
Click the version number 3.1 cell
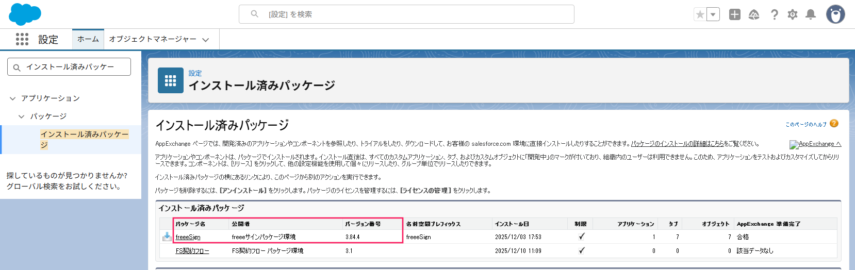pos(349,251)
